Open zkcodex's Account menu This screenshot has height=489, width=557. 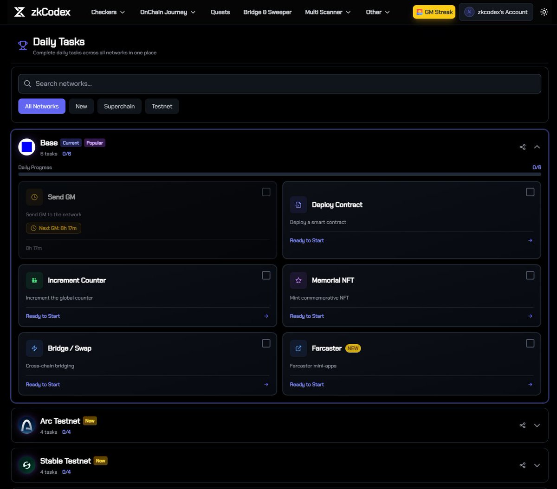tap(496, 12)
